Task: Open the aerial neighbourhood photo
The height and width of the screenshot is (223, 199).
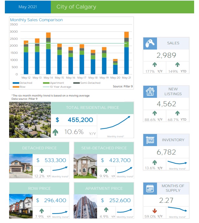Action: click(30, 120)
